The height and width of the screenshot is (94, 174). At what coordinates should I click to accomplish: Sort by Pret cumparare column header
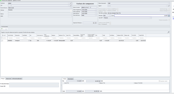[x=48, y=35]
